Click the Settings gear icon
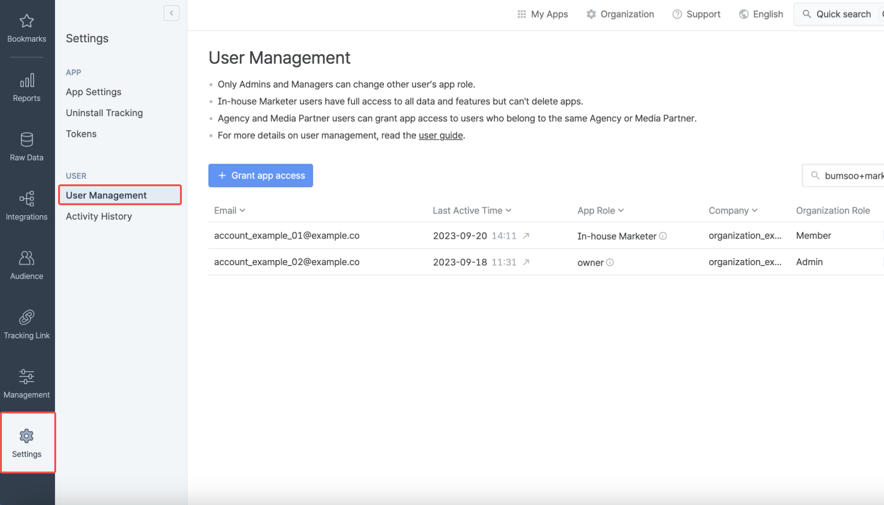 pos(27,436)
